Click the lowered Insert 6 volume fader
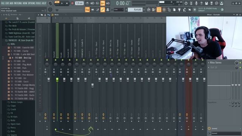The image size is (242, 136). click(x=92, y=85)
